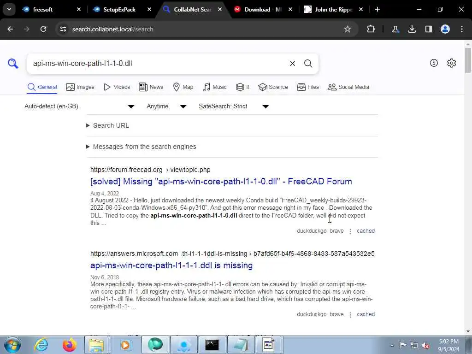The image size is (472, 354).
Task: Open the taskbar clock showing 5:02 PM
Action: click(x=448, y=345)
